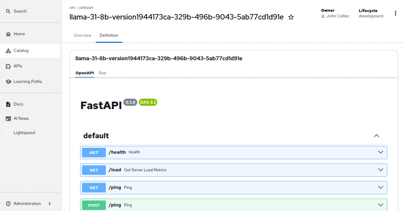Open owner John Collier link
The height and width of the screenshot is (211, 403).
[x=338, y=16]
